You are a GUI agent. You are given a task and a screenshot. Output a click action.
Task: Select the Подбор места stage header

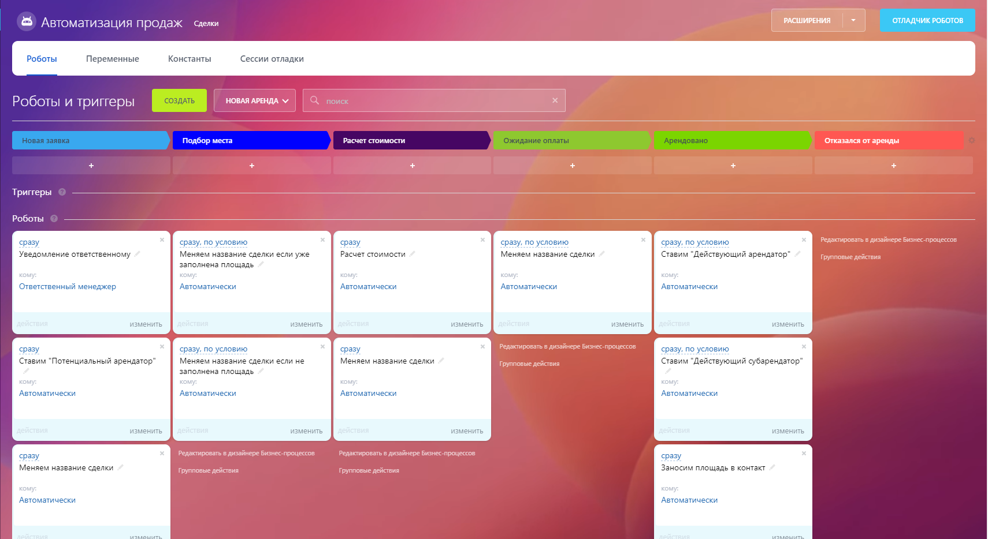(252, 140)
